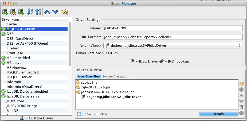Select the JDataStore driver
Screen dimensions: 247x121
34,101
